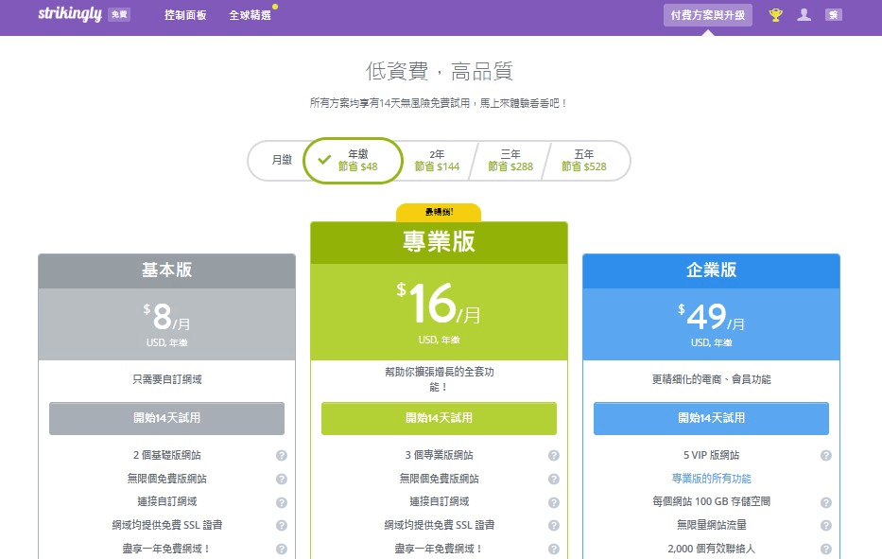
Task: Click 開始14天試用 under 專業版
Action: pos(439,418)
